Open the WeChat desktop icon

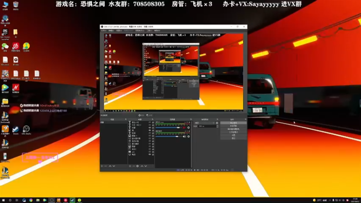click(5, 47)
